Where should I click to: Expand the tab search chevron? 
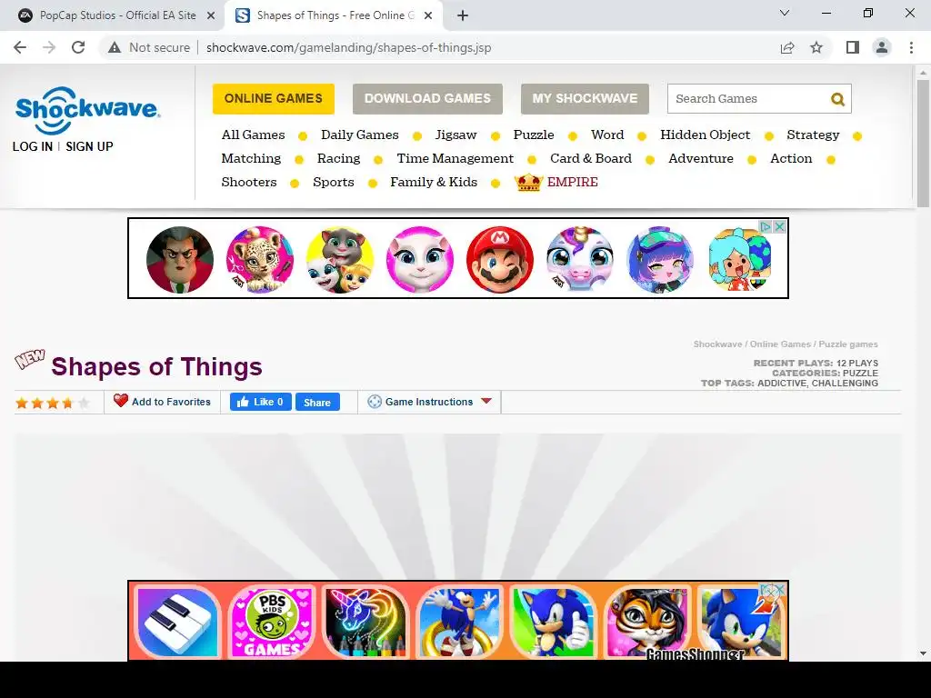point(785,13)
